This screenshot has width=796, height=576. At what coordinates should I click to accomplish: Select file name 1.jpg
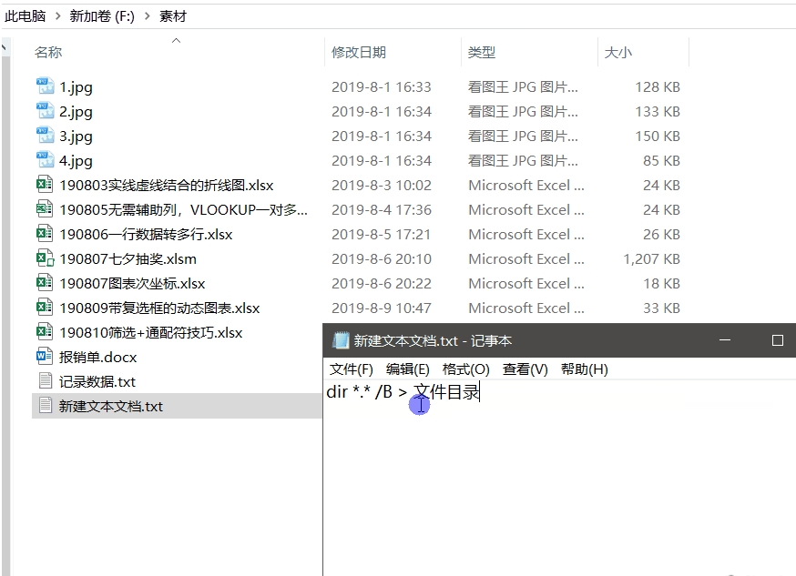76,87
